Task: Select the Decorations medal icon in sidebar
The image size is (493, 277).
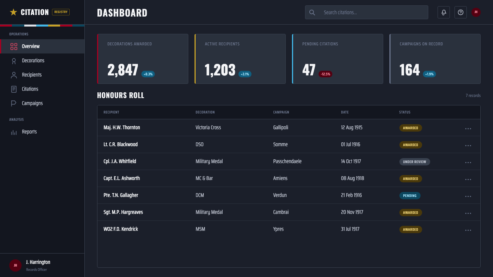Action: [x=14, y=61]
